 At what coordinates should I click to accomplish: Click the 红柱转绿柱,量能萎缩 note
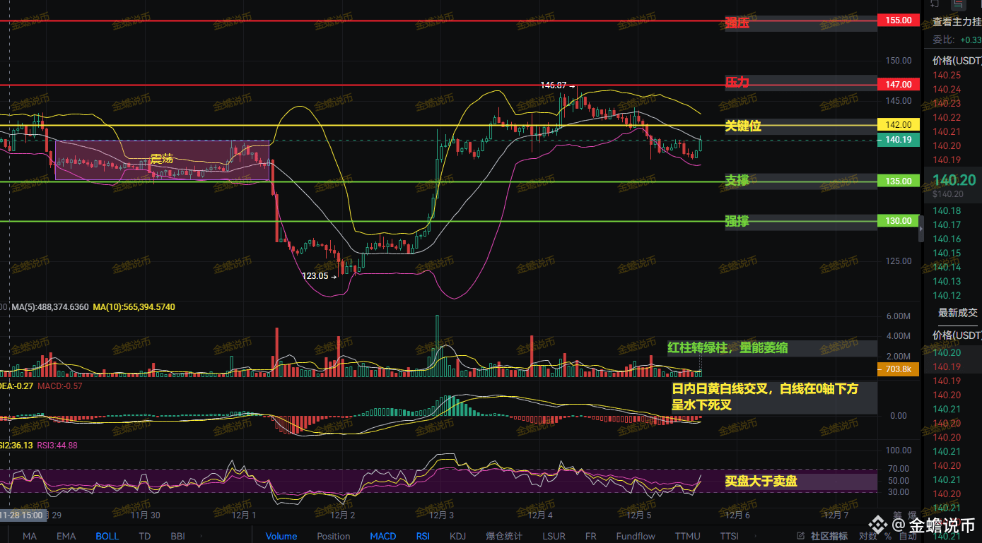728,347
